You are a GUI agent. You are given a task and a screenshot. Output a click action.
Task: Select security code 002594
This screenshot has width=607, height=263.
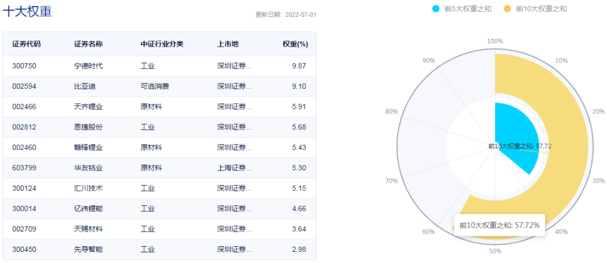point(24,86)
